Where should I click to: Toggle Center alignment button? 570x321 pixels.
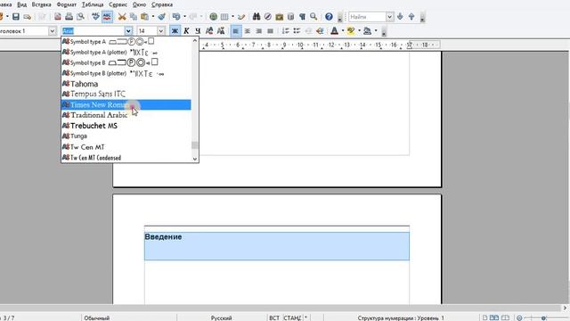(x=248, y=31)
